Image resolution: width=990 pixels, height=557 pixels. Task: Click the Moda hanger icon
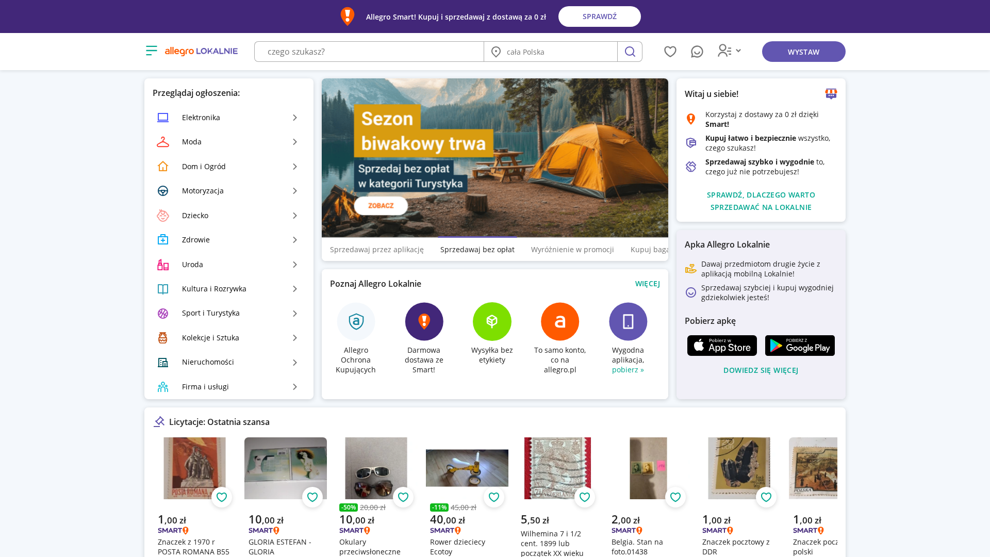point(163,142)
